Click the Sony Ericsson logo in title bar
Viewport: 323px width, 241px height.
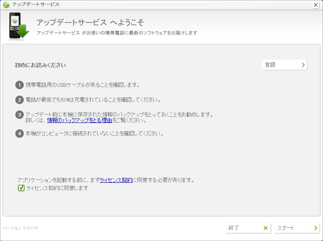6,4
